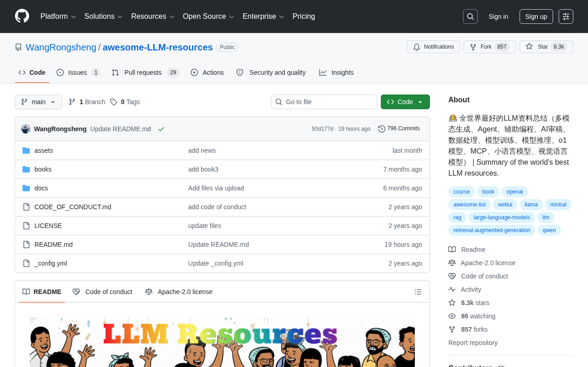Open the search magnifier button in header
Image resolution: width=588 pixels, height=367 pixels.
470,17
